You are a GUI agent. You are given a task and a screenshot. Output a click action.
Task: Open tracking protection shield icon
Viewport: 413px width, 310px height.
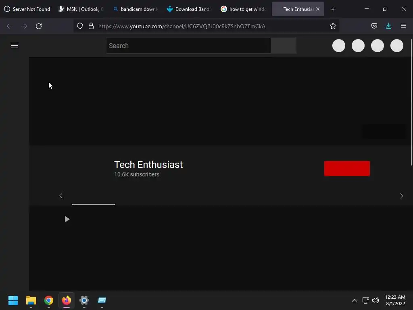(80, 26)
